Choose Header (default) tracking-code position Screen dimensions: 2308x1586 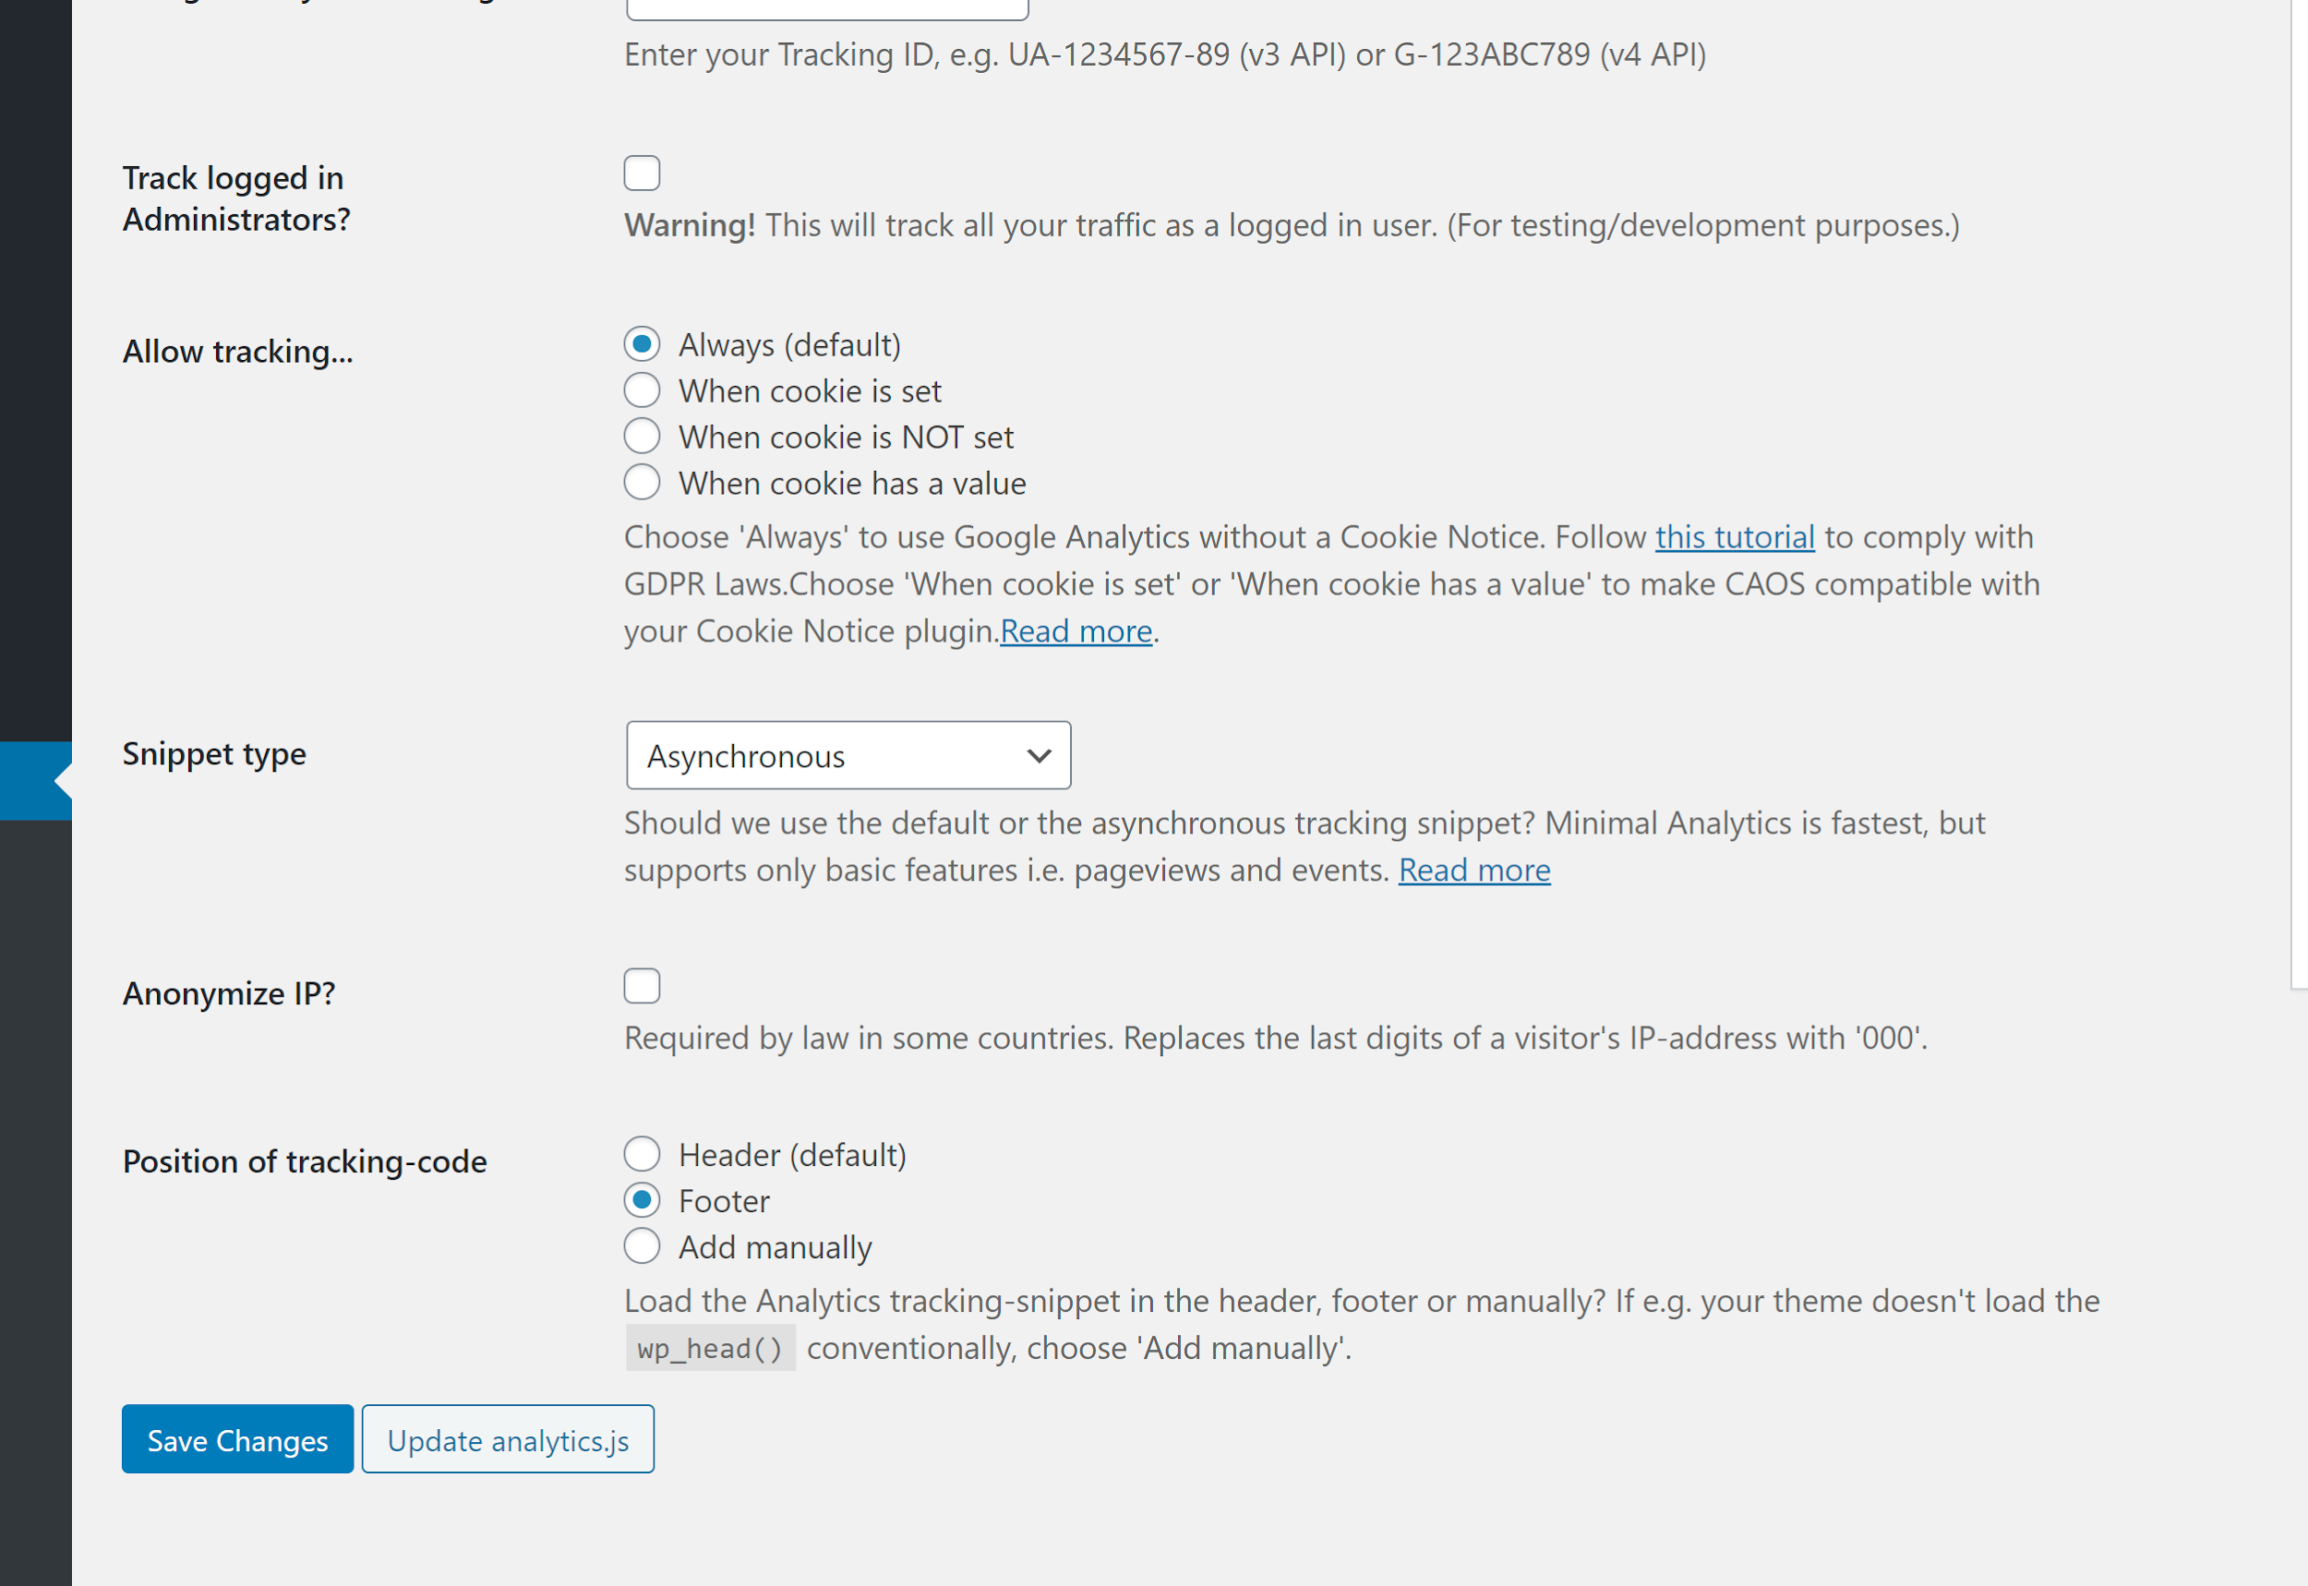(x=642, y=1155)
